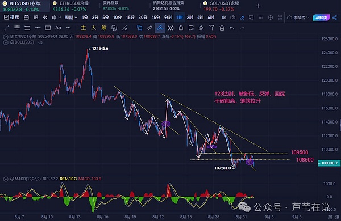341x221 pixels.
Task: Open the 指标 indicators button
Action: coord(11,18)
